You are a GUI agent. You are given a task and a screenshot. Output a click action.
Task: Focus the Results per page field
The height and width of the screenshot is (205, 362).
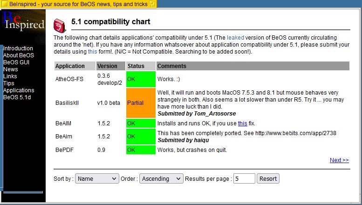coord(244,178)
